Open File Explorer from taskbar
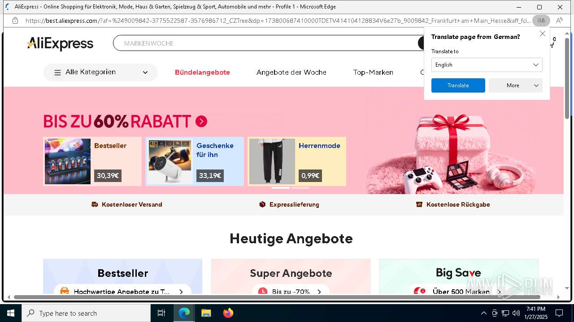574x322 pixels. 206,313
